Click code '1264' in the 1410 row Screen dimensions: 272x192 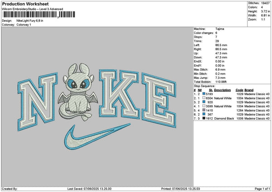[240, 110]
